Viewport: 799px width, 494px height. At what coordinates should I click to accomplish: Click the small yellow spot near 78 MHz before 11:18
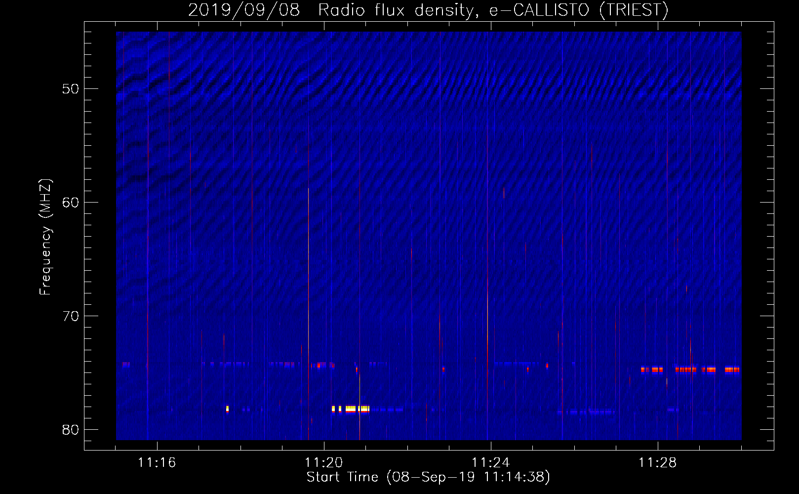pos(227,409)
